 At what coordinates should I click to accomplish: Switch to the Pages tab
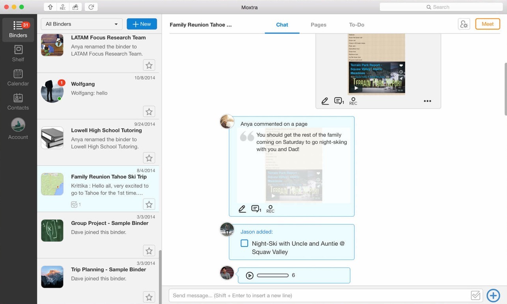318,25
